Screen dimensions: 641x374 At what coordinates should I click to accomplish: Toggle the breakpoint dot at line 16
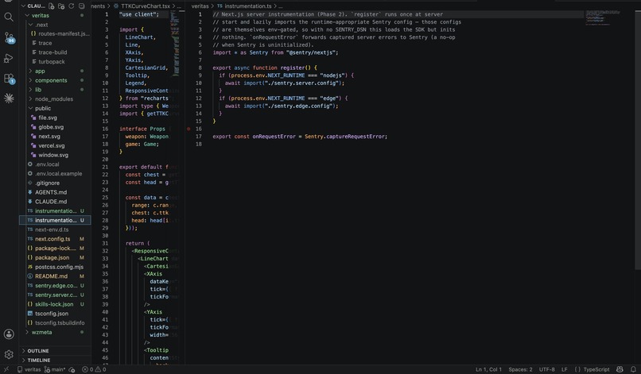pos(188,129)
